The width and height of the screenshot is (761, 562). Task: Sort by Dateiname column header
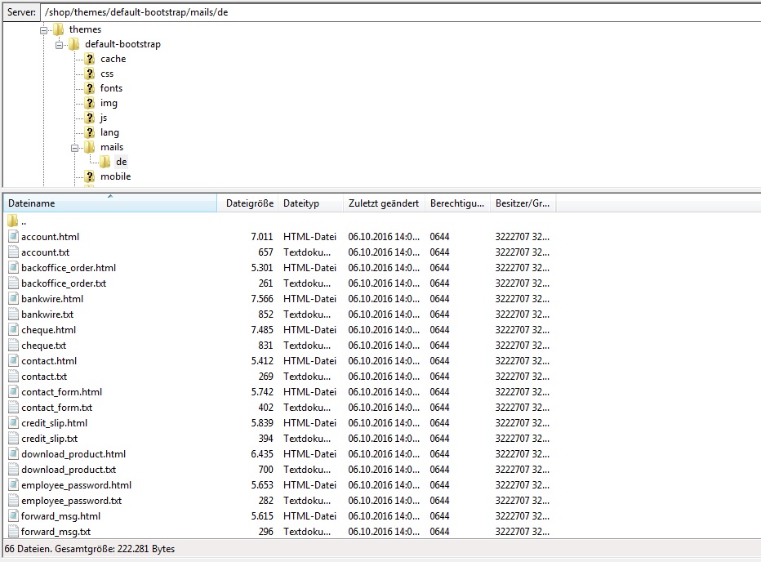[x=110, y=203]
